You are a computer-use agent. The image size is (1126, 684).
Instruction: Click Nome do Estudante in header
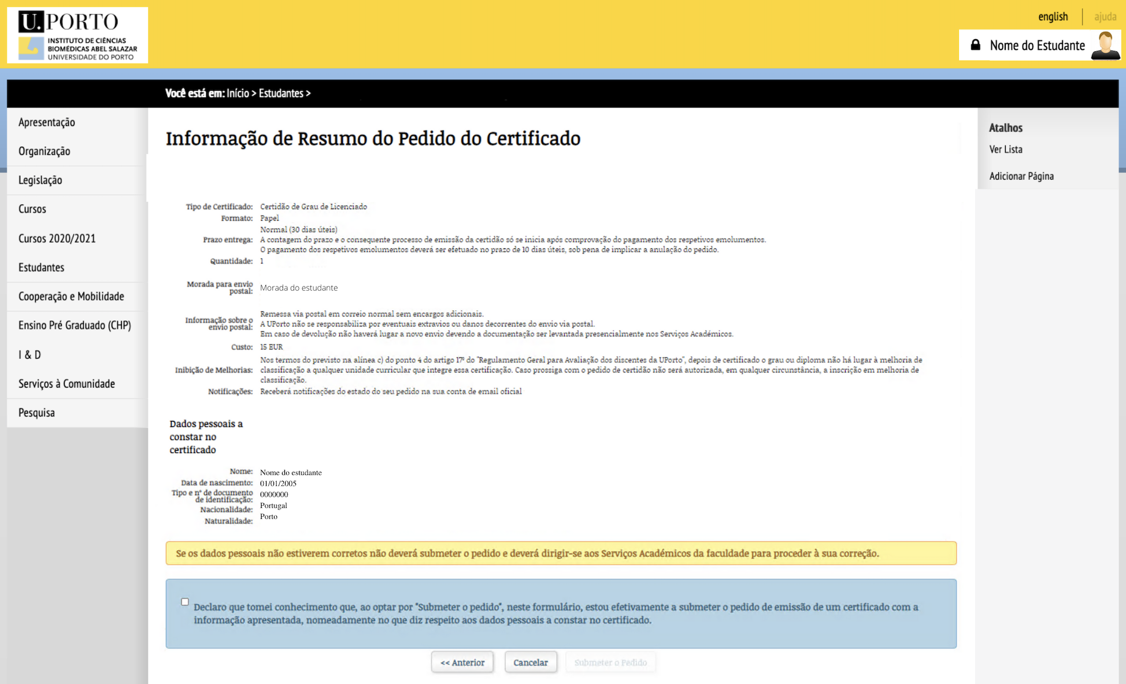[1037, 46]
